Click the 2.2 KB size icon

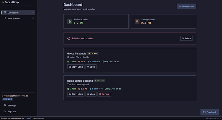click(x=79, y=89)
